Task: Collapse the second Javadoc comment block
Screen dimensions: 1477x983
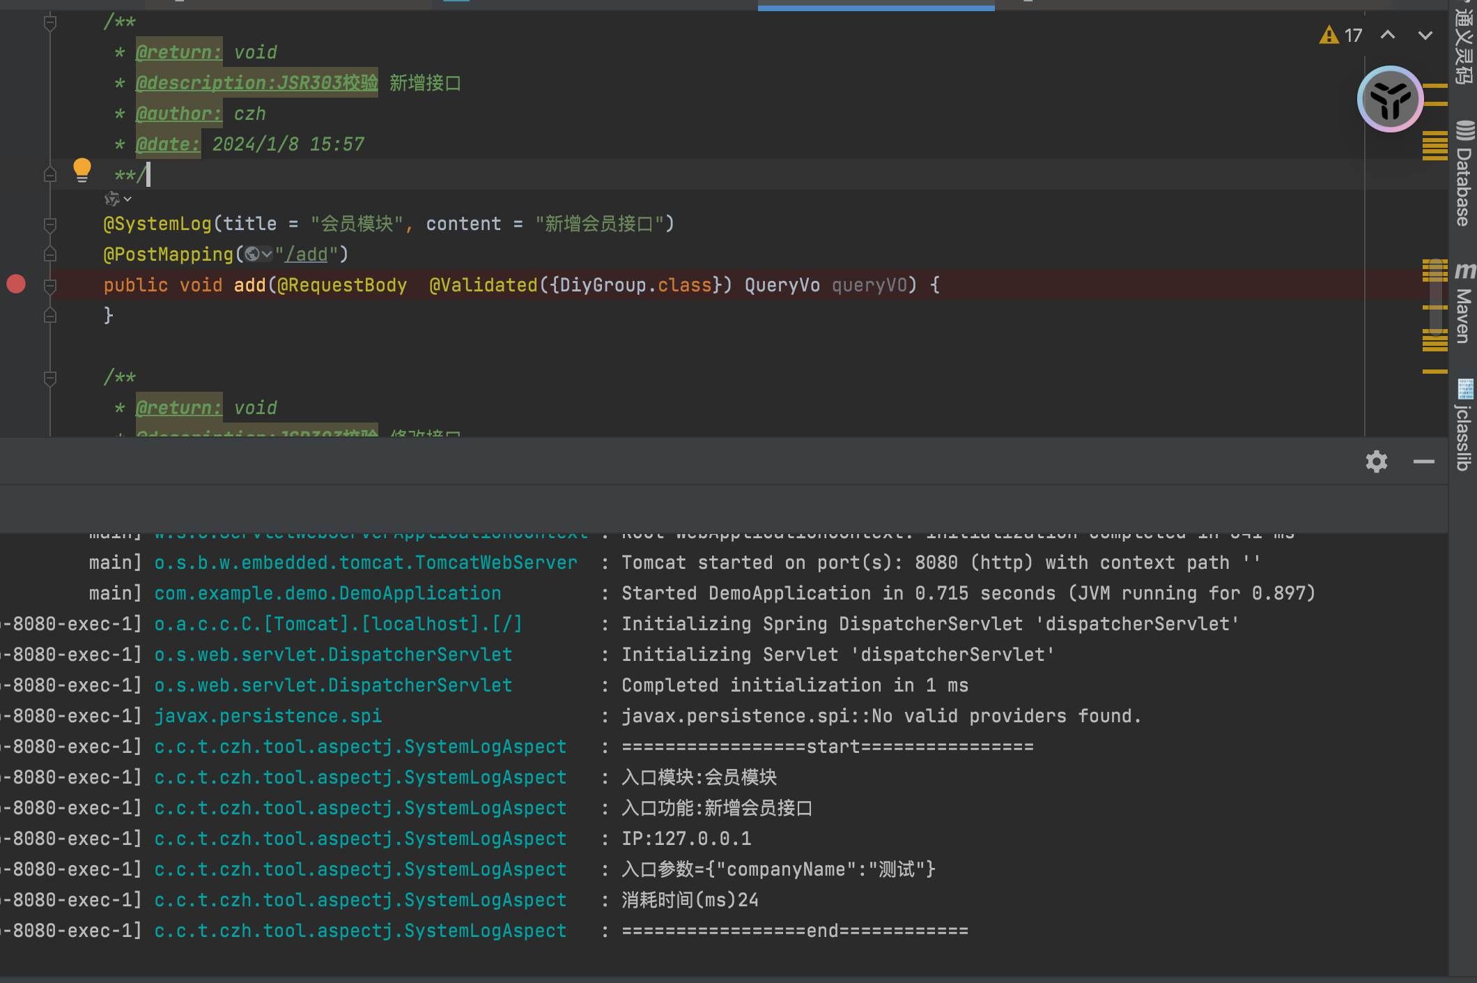Action: pos(50,379)
